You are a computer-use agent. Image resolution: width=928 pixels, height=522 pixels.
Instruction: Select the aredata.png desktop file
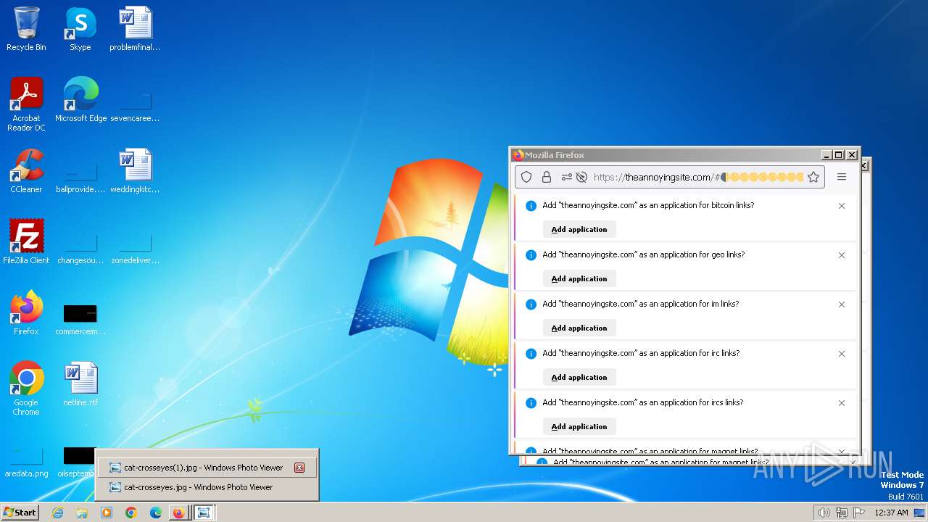pos(26,461)
